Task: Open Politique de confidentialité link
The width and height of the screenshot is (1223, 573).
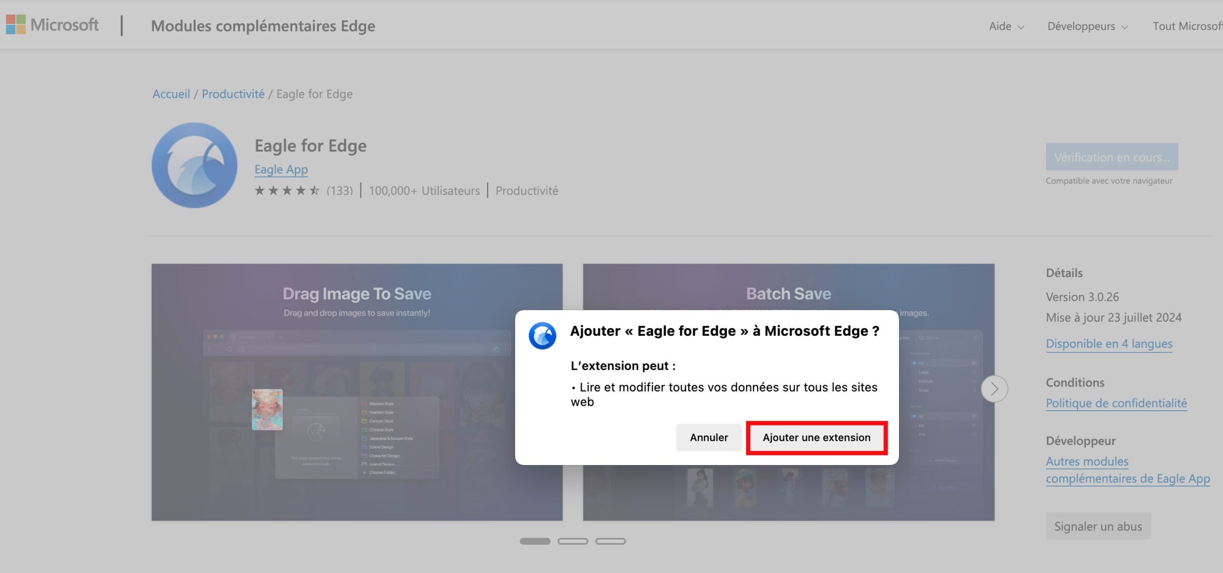Action: pyautogui.click(x=1116, y=403)
